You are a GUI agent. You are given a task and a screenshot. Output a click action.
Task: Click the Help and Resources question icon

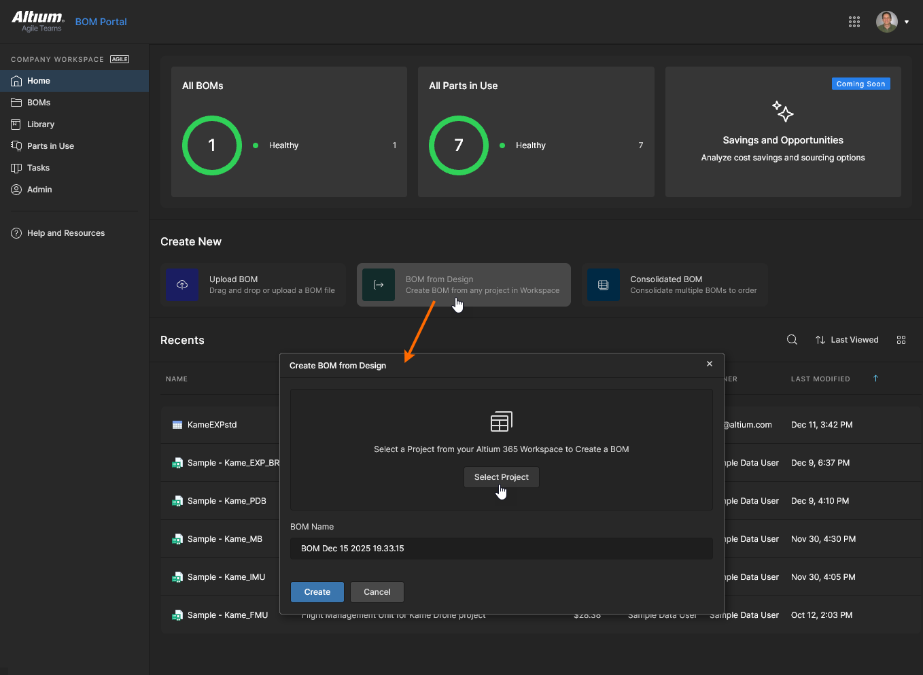point(16,233)
